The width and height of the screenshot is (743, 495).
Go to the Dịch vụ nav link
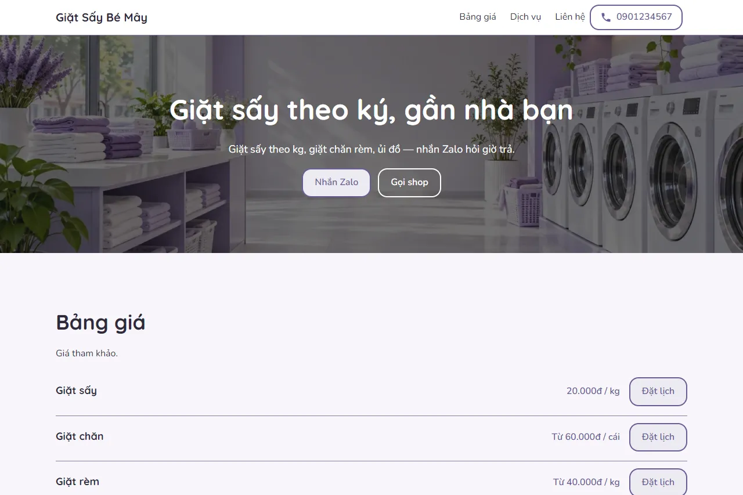pos(525,17)
